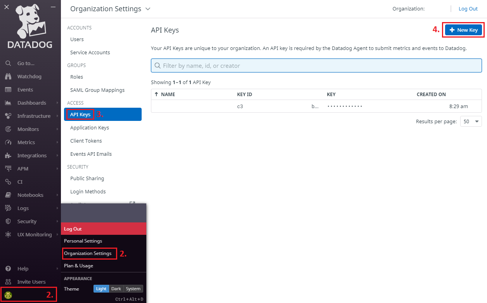Sort the table by the NAME column header
The image size is (487, 303).
tap(168, 94)
